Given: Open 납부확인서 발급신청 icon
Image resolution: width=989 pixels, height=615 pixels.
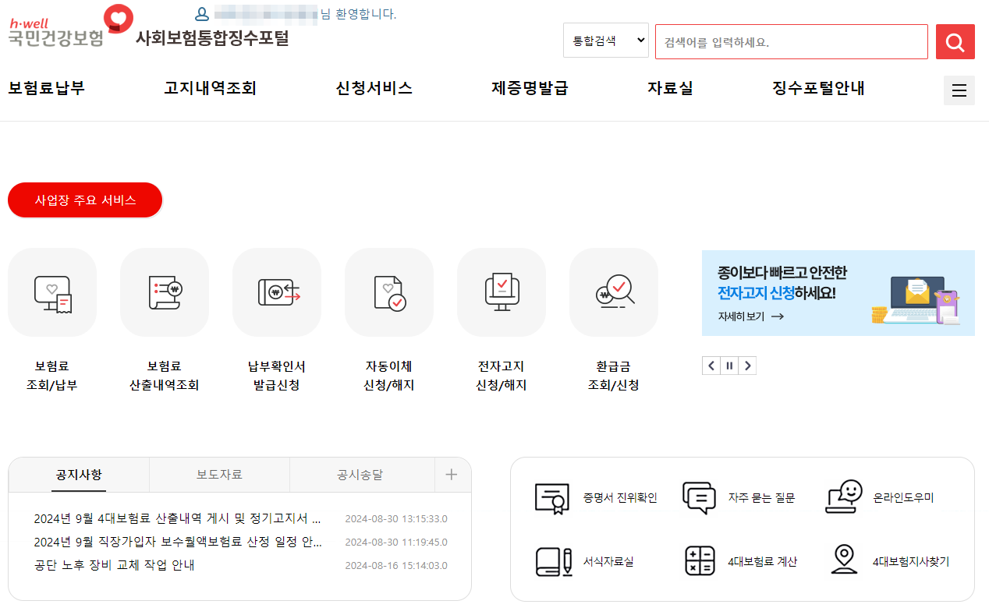Looking at the screenshot, I should (277, 292).
